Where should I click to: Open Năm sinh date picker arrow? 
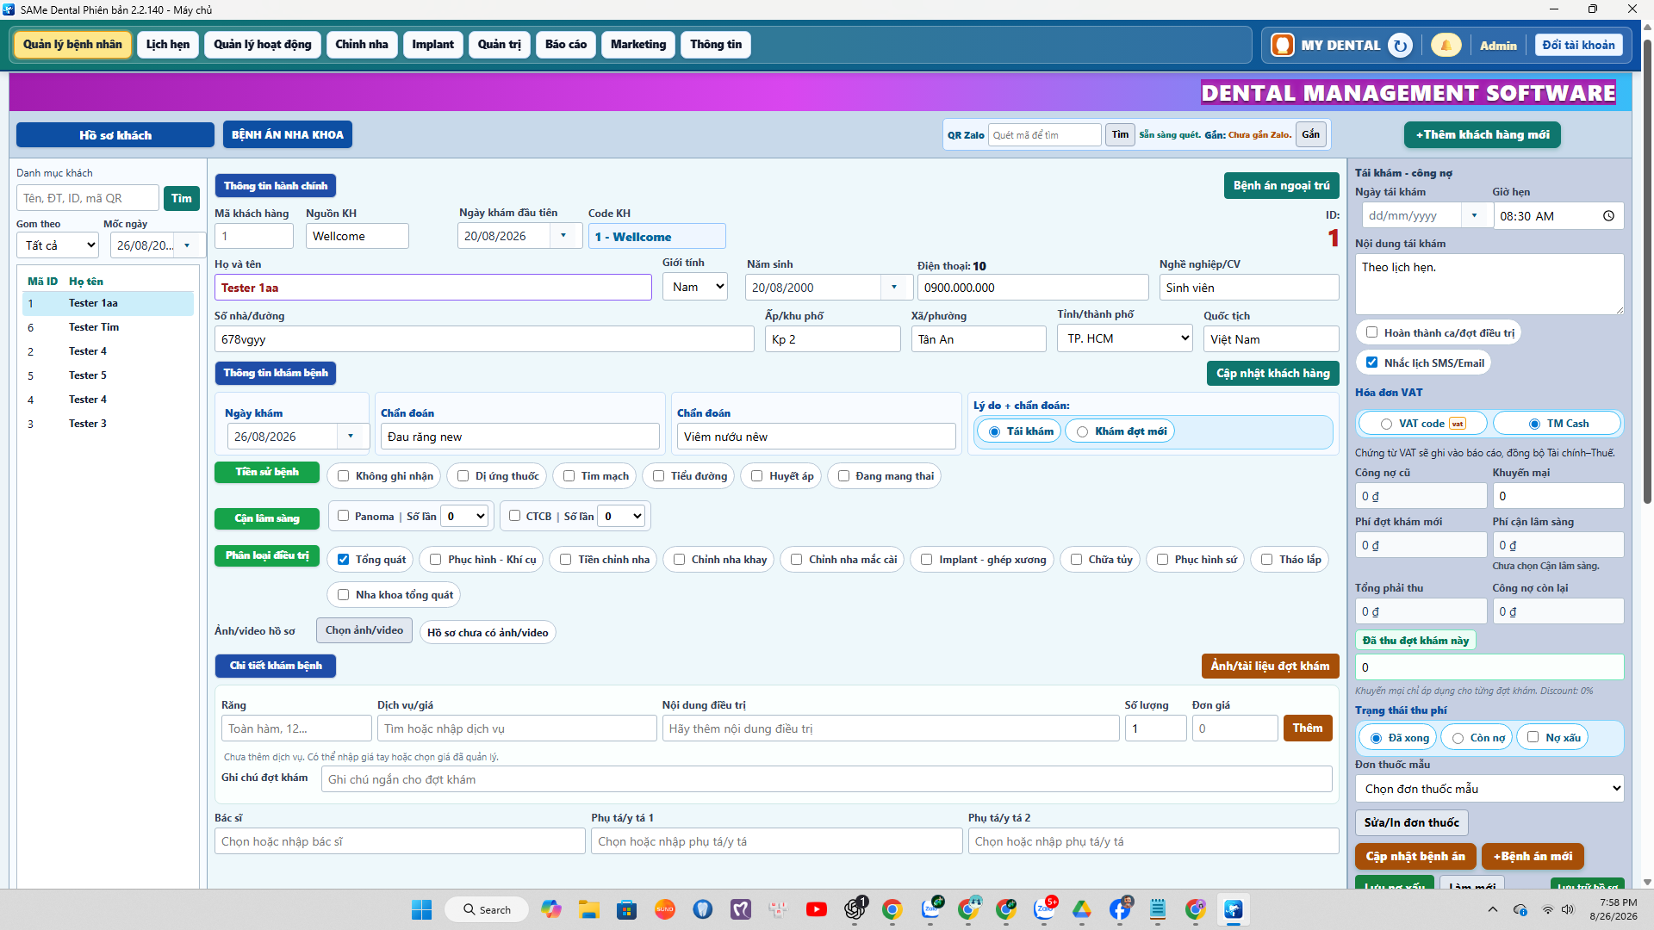coord(894,288)
